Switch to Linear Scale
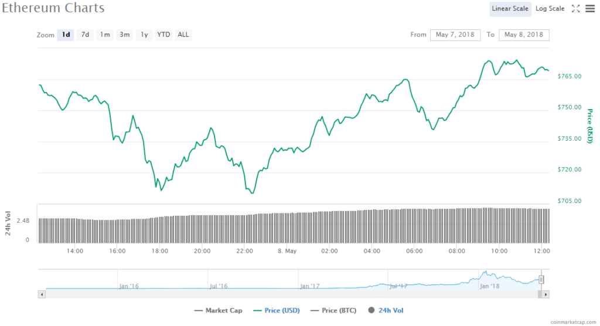This screenshot has width=600, height=326. (510, 8)
